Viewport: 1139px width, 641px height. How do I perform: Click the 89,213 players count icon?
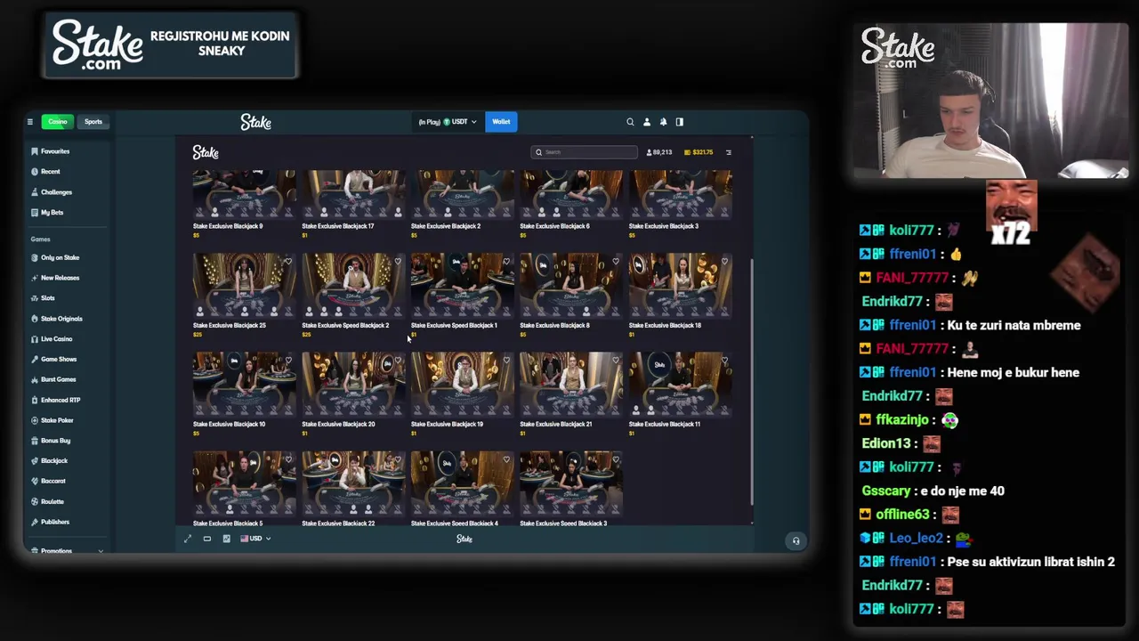tap(650, 152)
